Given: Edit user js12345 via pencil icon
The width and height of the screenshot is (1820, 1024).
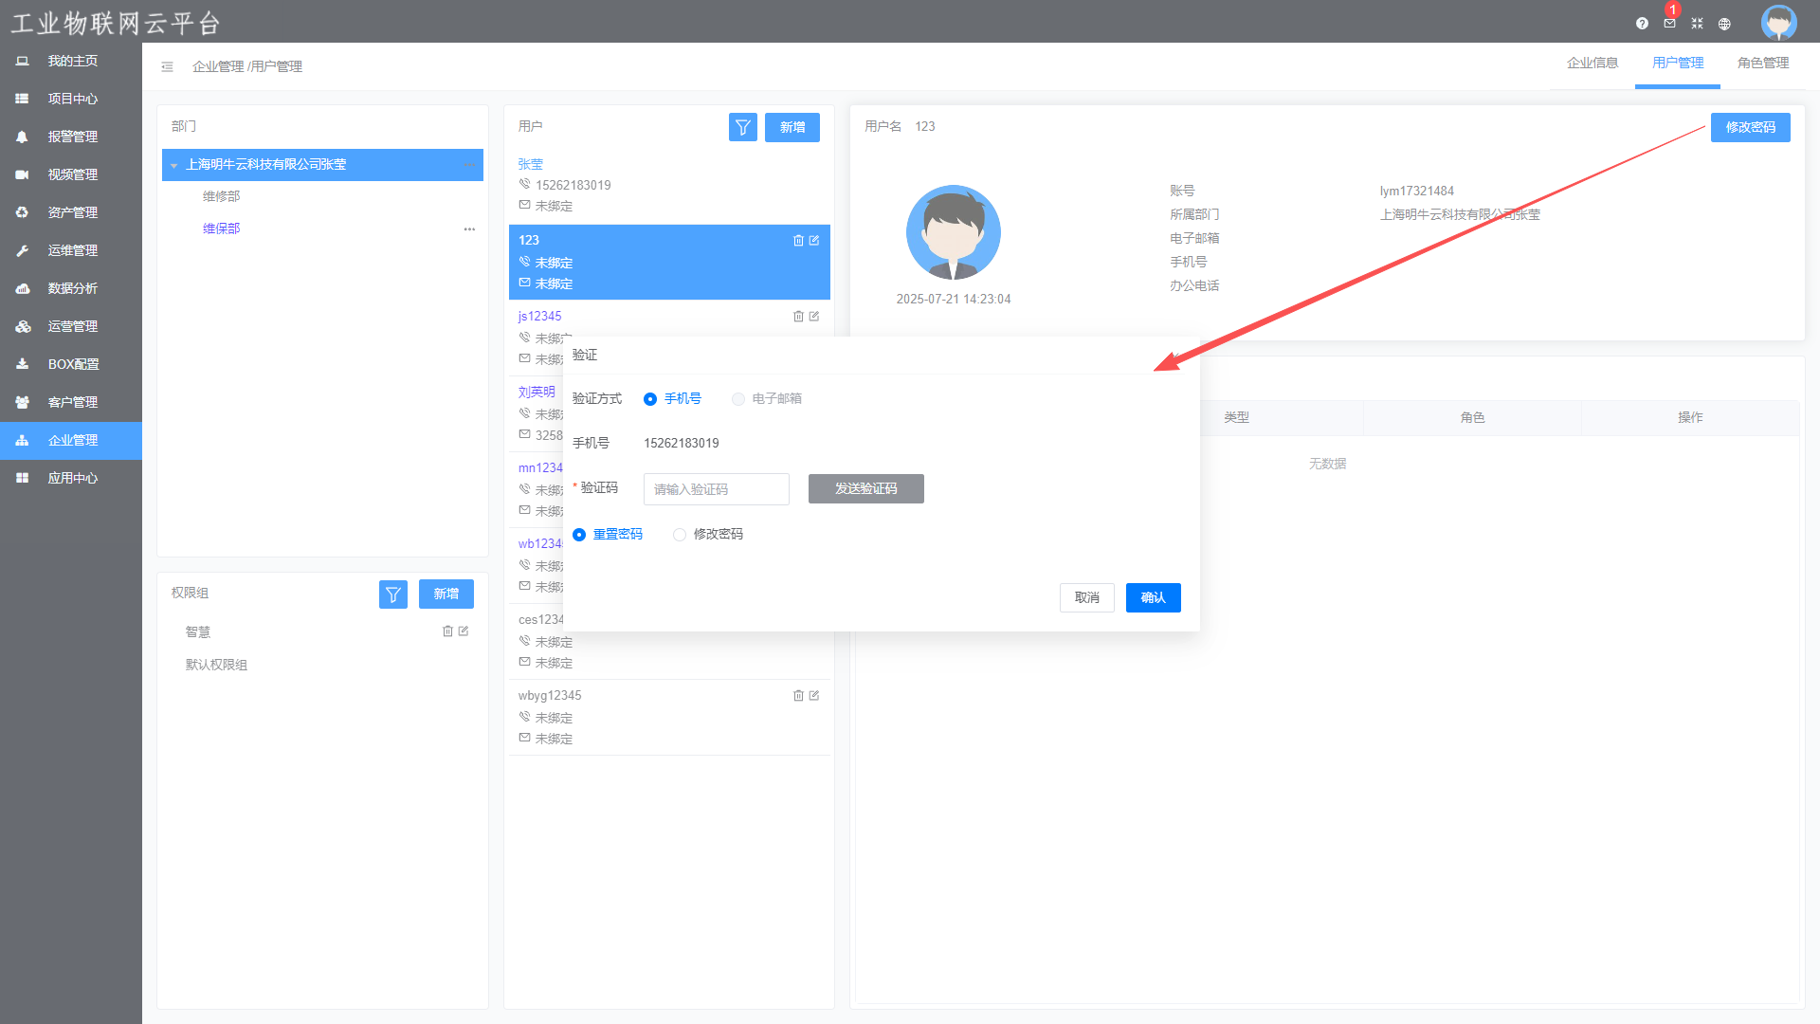Looking at the screenshot, I should click(x=814, y=317).
